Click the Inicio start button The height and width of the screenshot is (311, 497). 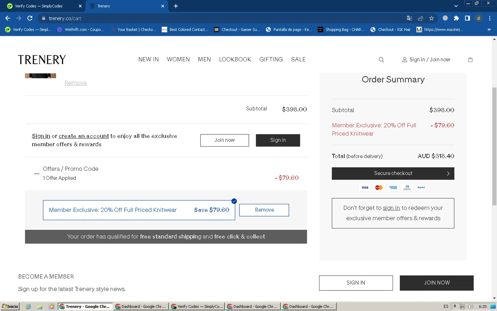[x=10, y=306]
